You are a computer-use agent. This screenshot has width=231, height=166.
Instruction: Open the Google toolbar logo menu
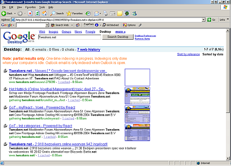click(x=8, y=25)
